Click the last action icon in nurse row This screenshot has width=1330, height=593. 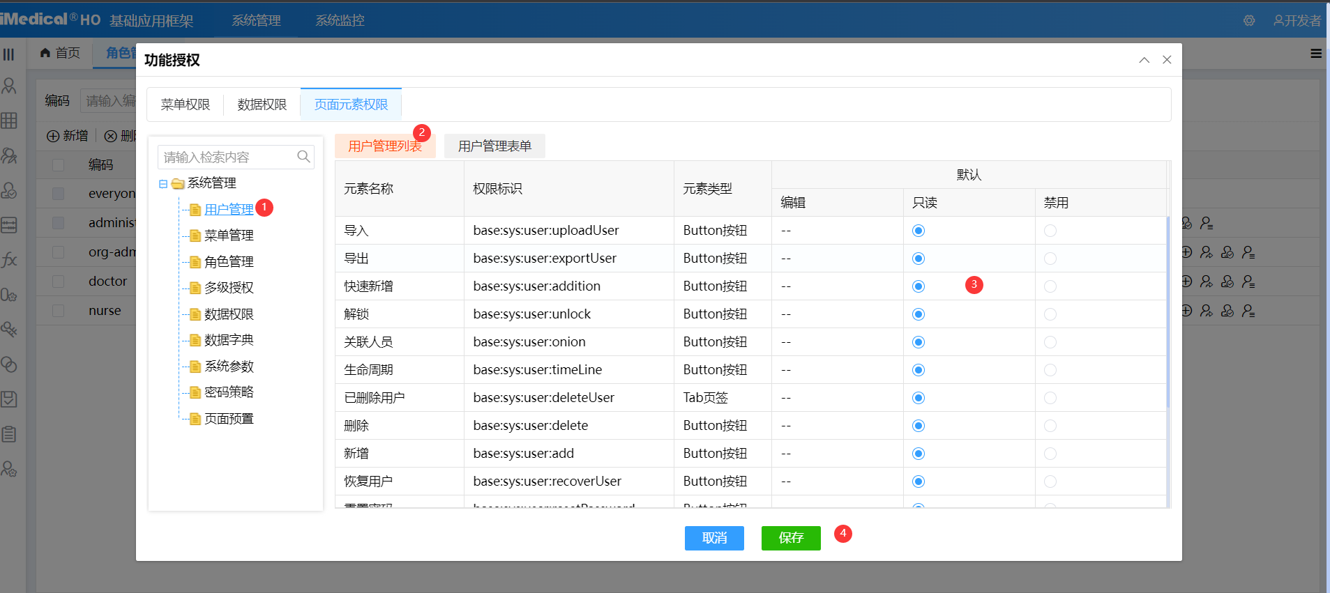tap(1248, 311)
